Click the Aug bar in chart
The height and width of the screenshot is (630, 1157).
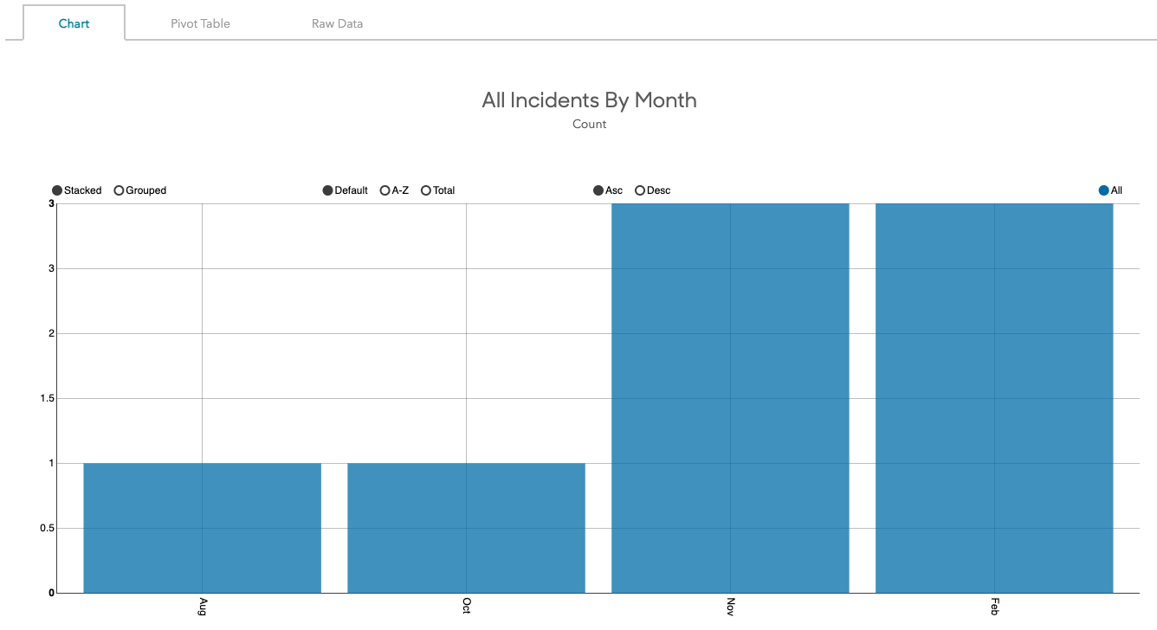pyautogui.click(x=202, y=528)
